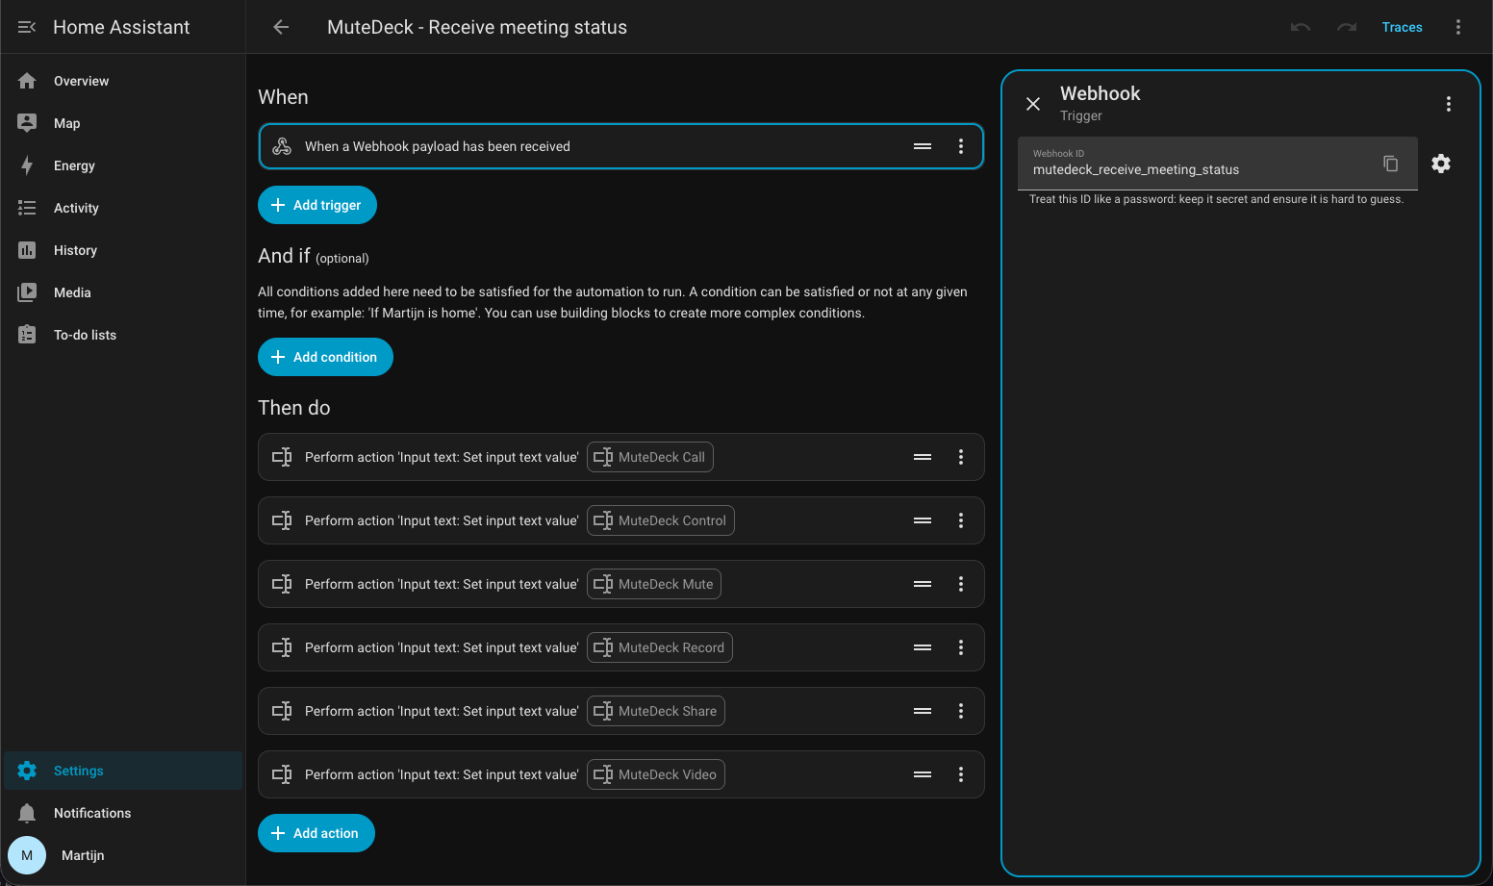Click the MuteDeck Share row drag handle

(923, 711)
